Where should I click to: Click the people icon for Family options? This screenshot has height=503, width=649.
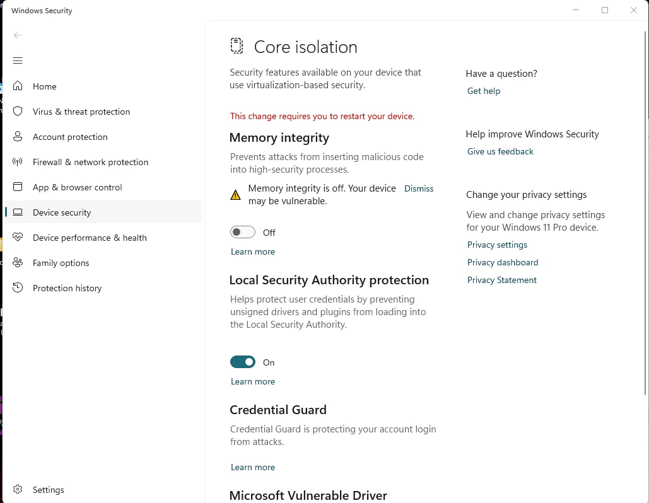point(18,263)
